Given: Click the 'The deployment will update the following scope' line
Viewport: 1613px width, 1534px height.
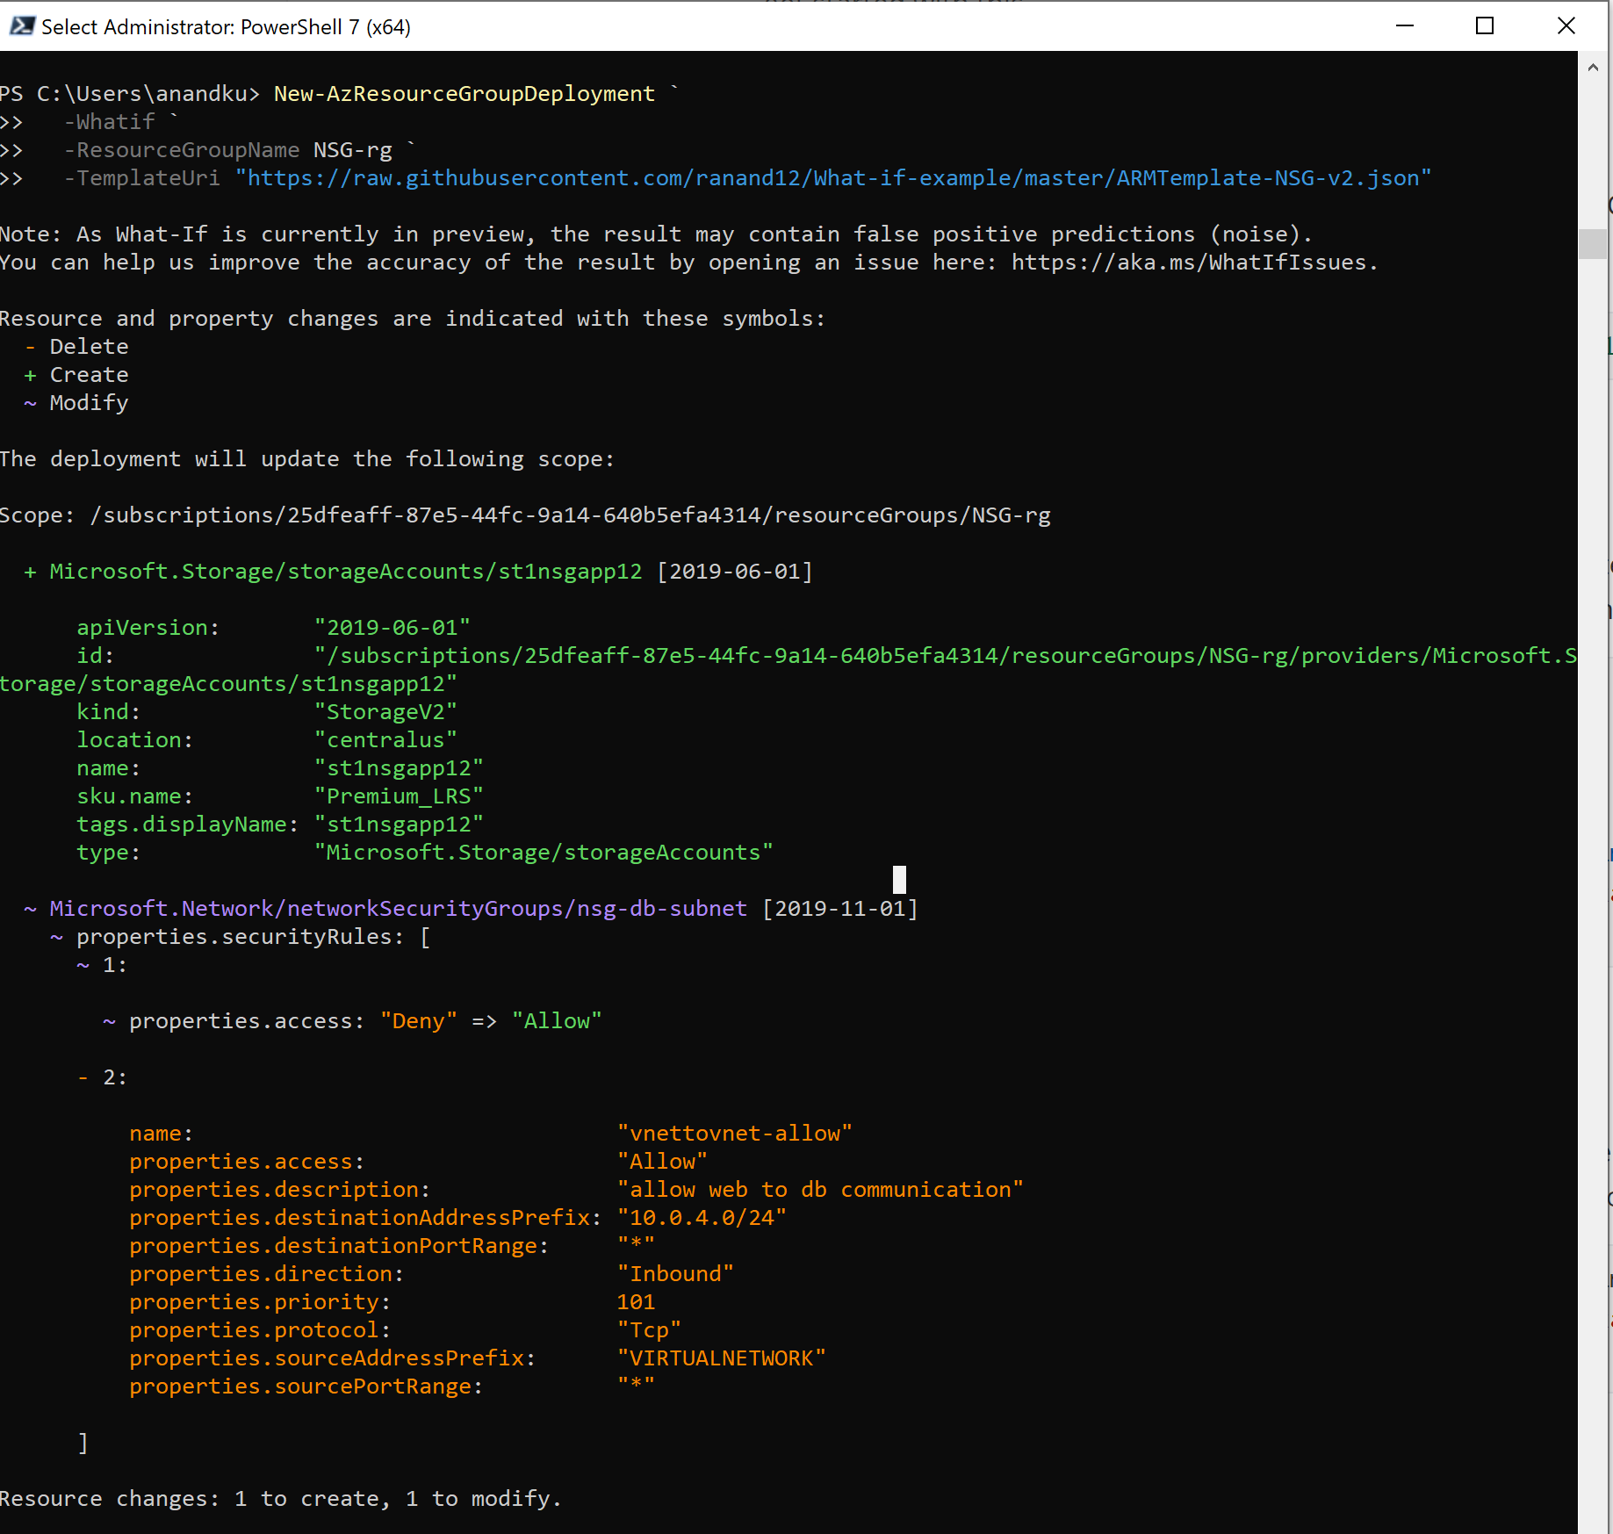Looking at the screenshot, I should (x=307, y=459).
